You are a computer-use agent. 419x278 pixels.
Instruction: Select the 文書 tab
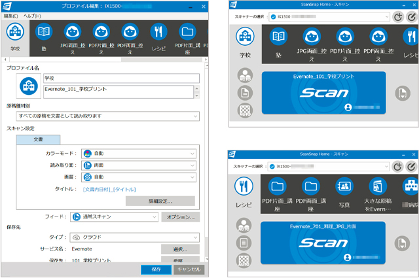[38, 140]
